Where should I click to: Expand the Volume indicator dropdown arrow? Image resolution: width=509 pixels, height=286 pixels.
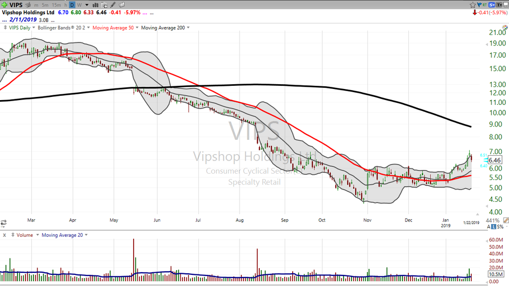pyautogui.click(x=37, y=235)
